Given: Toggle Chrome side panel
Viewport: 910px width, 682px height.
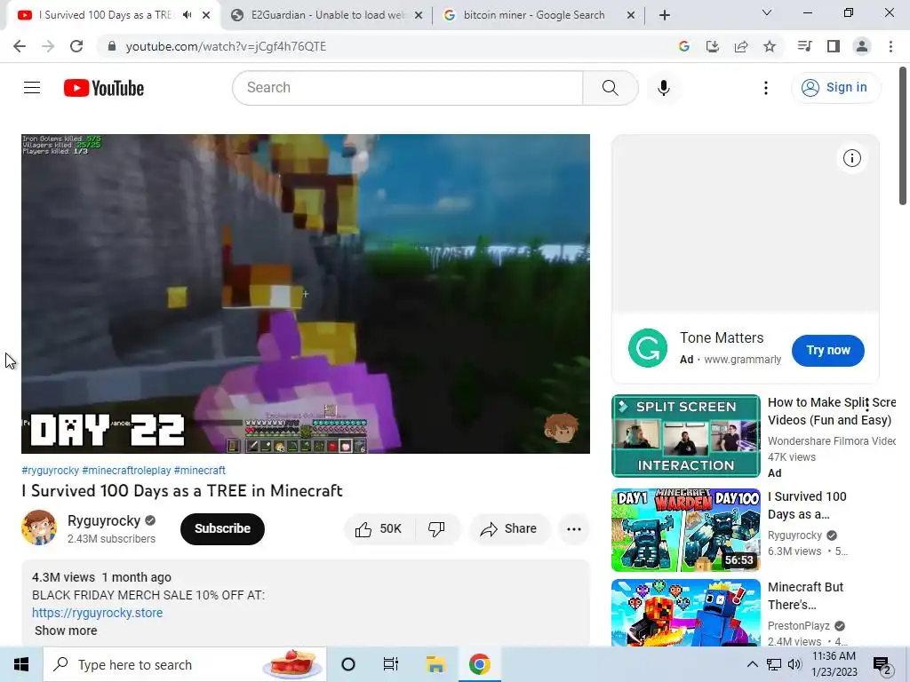Looking at the screenshot, I should pos(834,46).
